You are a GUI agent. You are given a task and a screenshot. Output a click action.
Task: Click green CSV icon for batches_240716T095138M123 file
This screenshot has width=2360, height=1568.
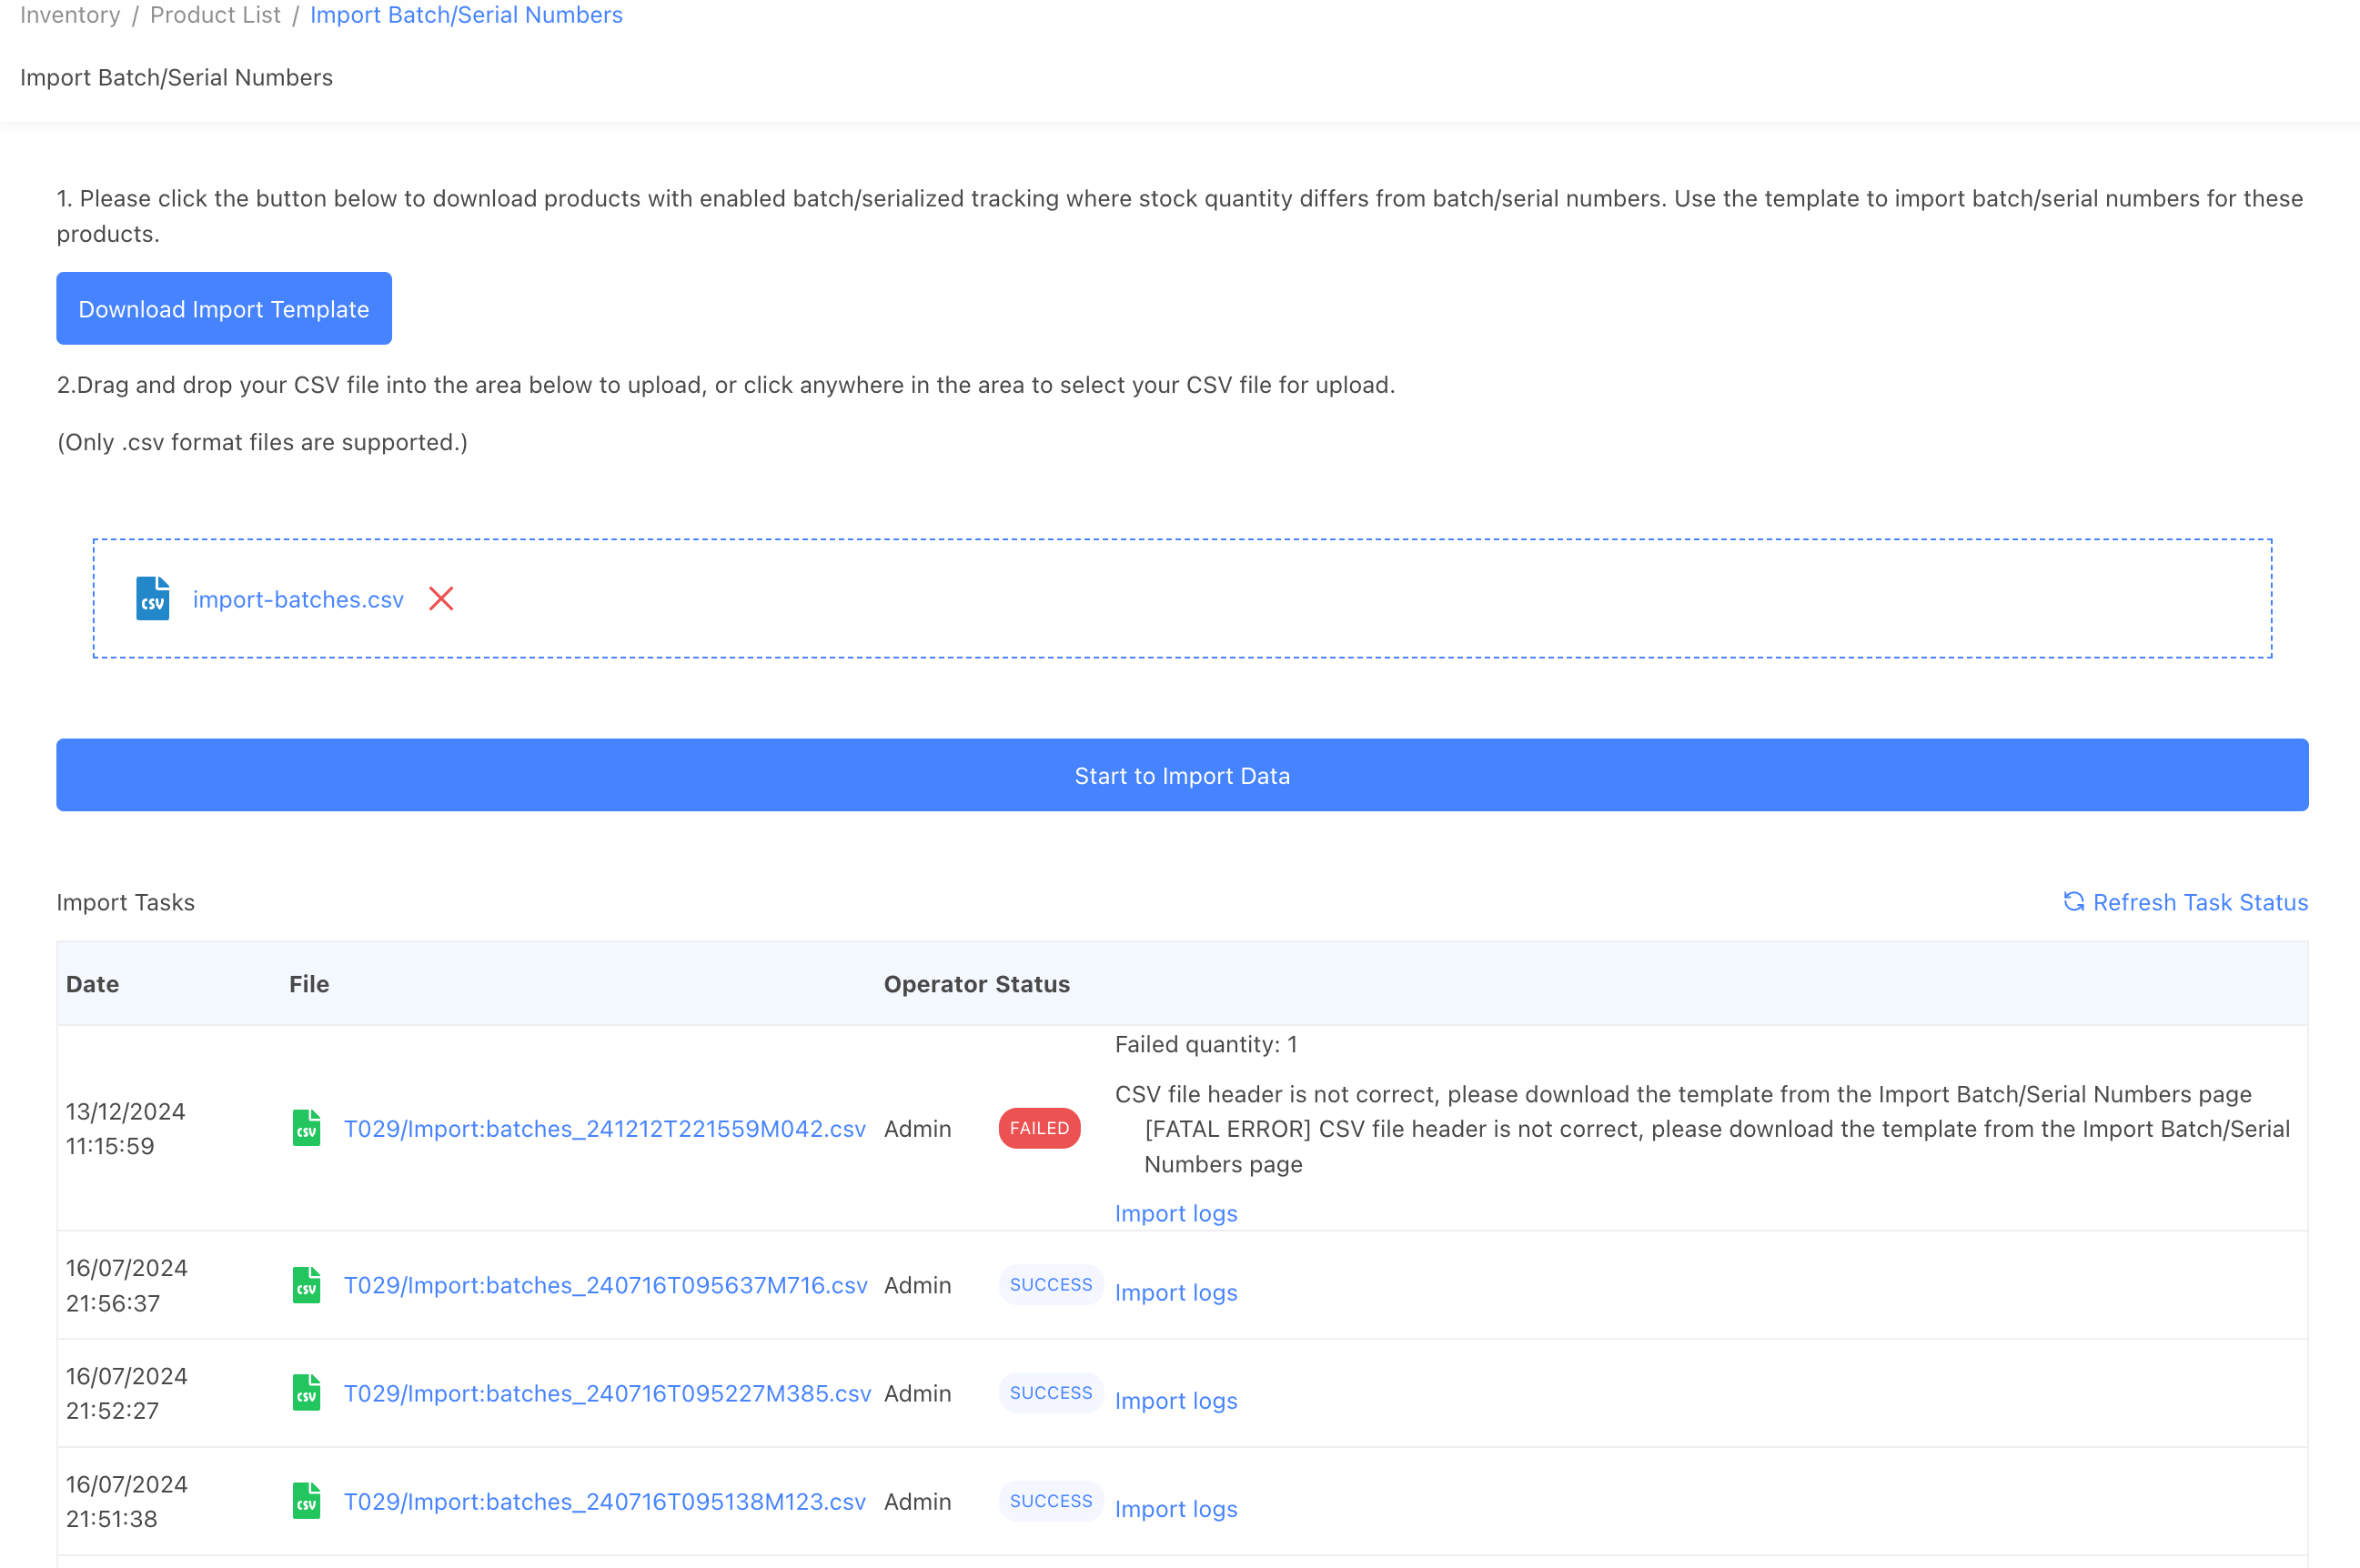tap(306, 1501)
